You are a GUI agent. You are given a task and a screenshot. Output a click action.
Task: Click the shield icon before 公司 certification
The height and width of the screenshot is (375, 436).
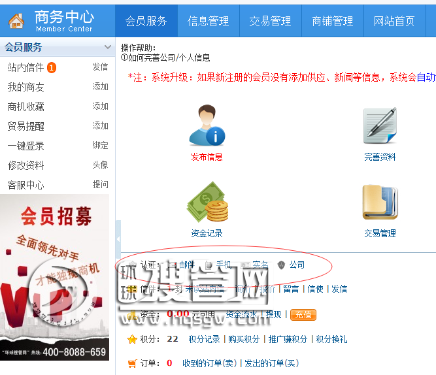[281, 265]
